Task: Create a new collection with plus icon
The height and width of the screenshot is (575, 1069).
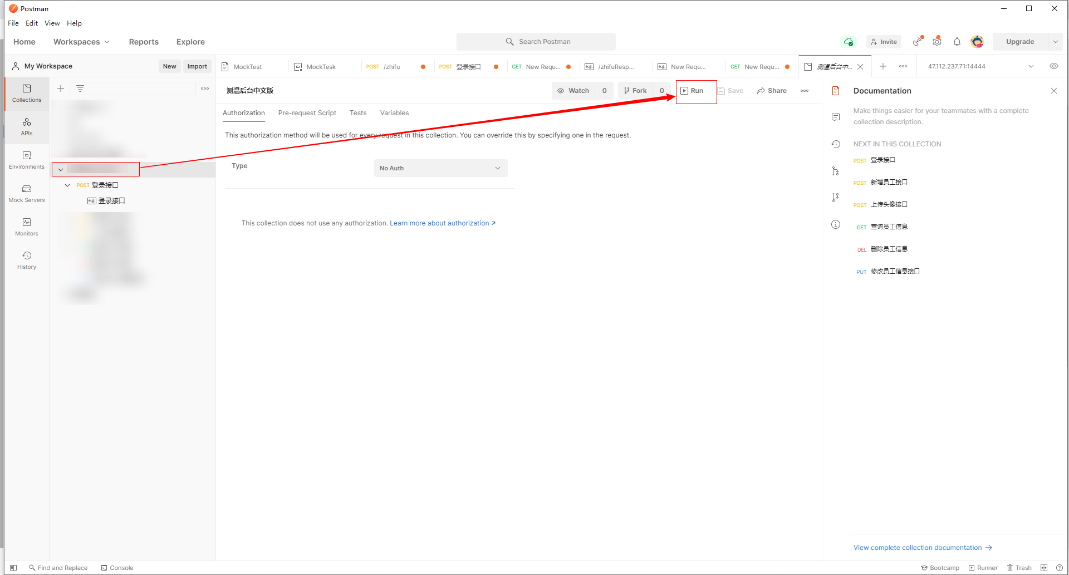Action: pyautogui.click(x=61, y=89)
